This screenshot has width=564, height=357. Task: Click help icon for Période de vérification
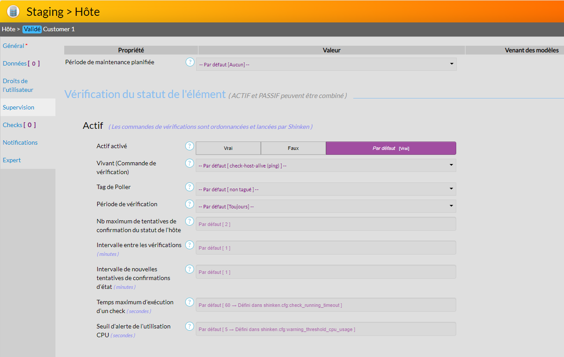(190, 204)
